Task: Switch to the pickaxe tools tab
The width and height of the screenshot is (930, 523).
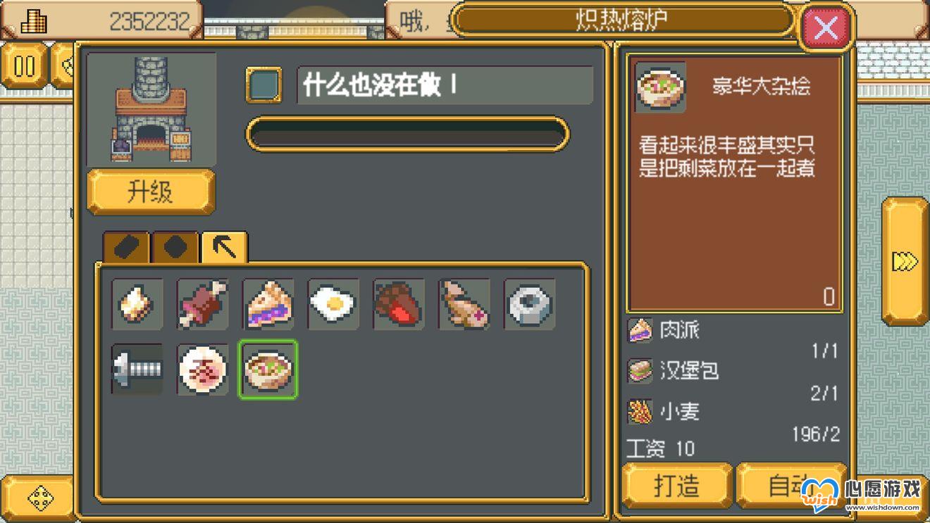Action: (x=224, y=247)
